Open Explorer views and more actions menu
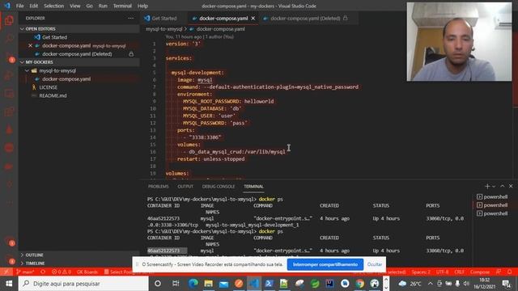 coord(131,18)
